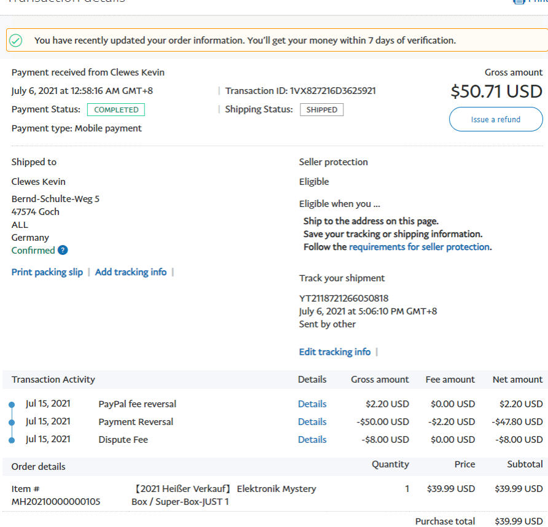Open the Print packing slip link
The width and height of the screenshot is (548, 527).
[47, 272]
